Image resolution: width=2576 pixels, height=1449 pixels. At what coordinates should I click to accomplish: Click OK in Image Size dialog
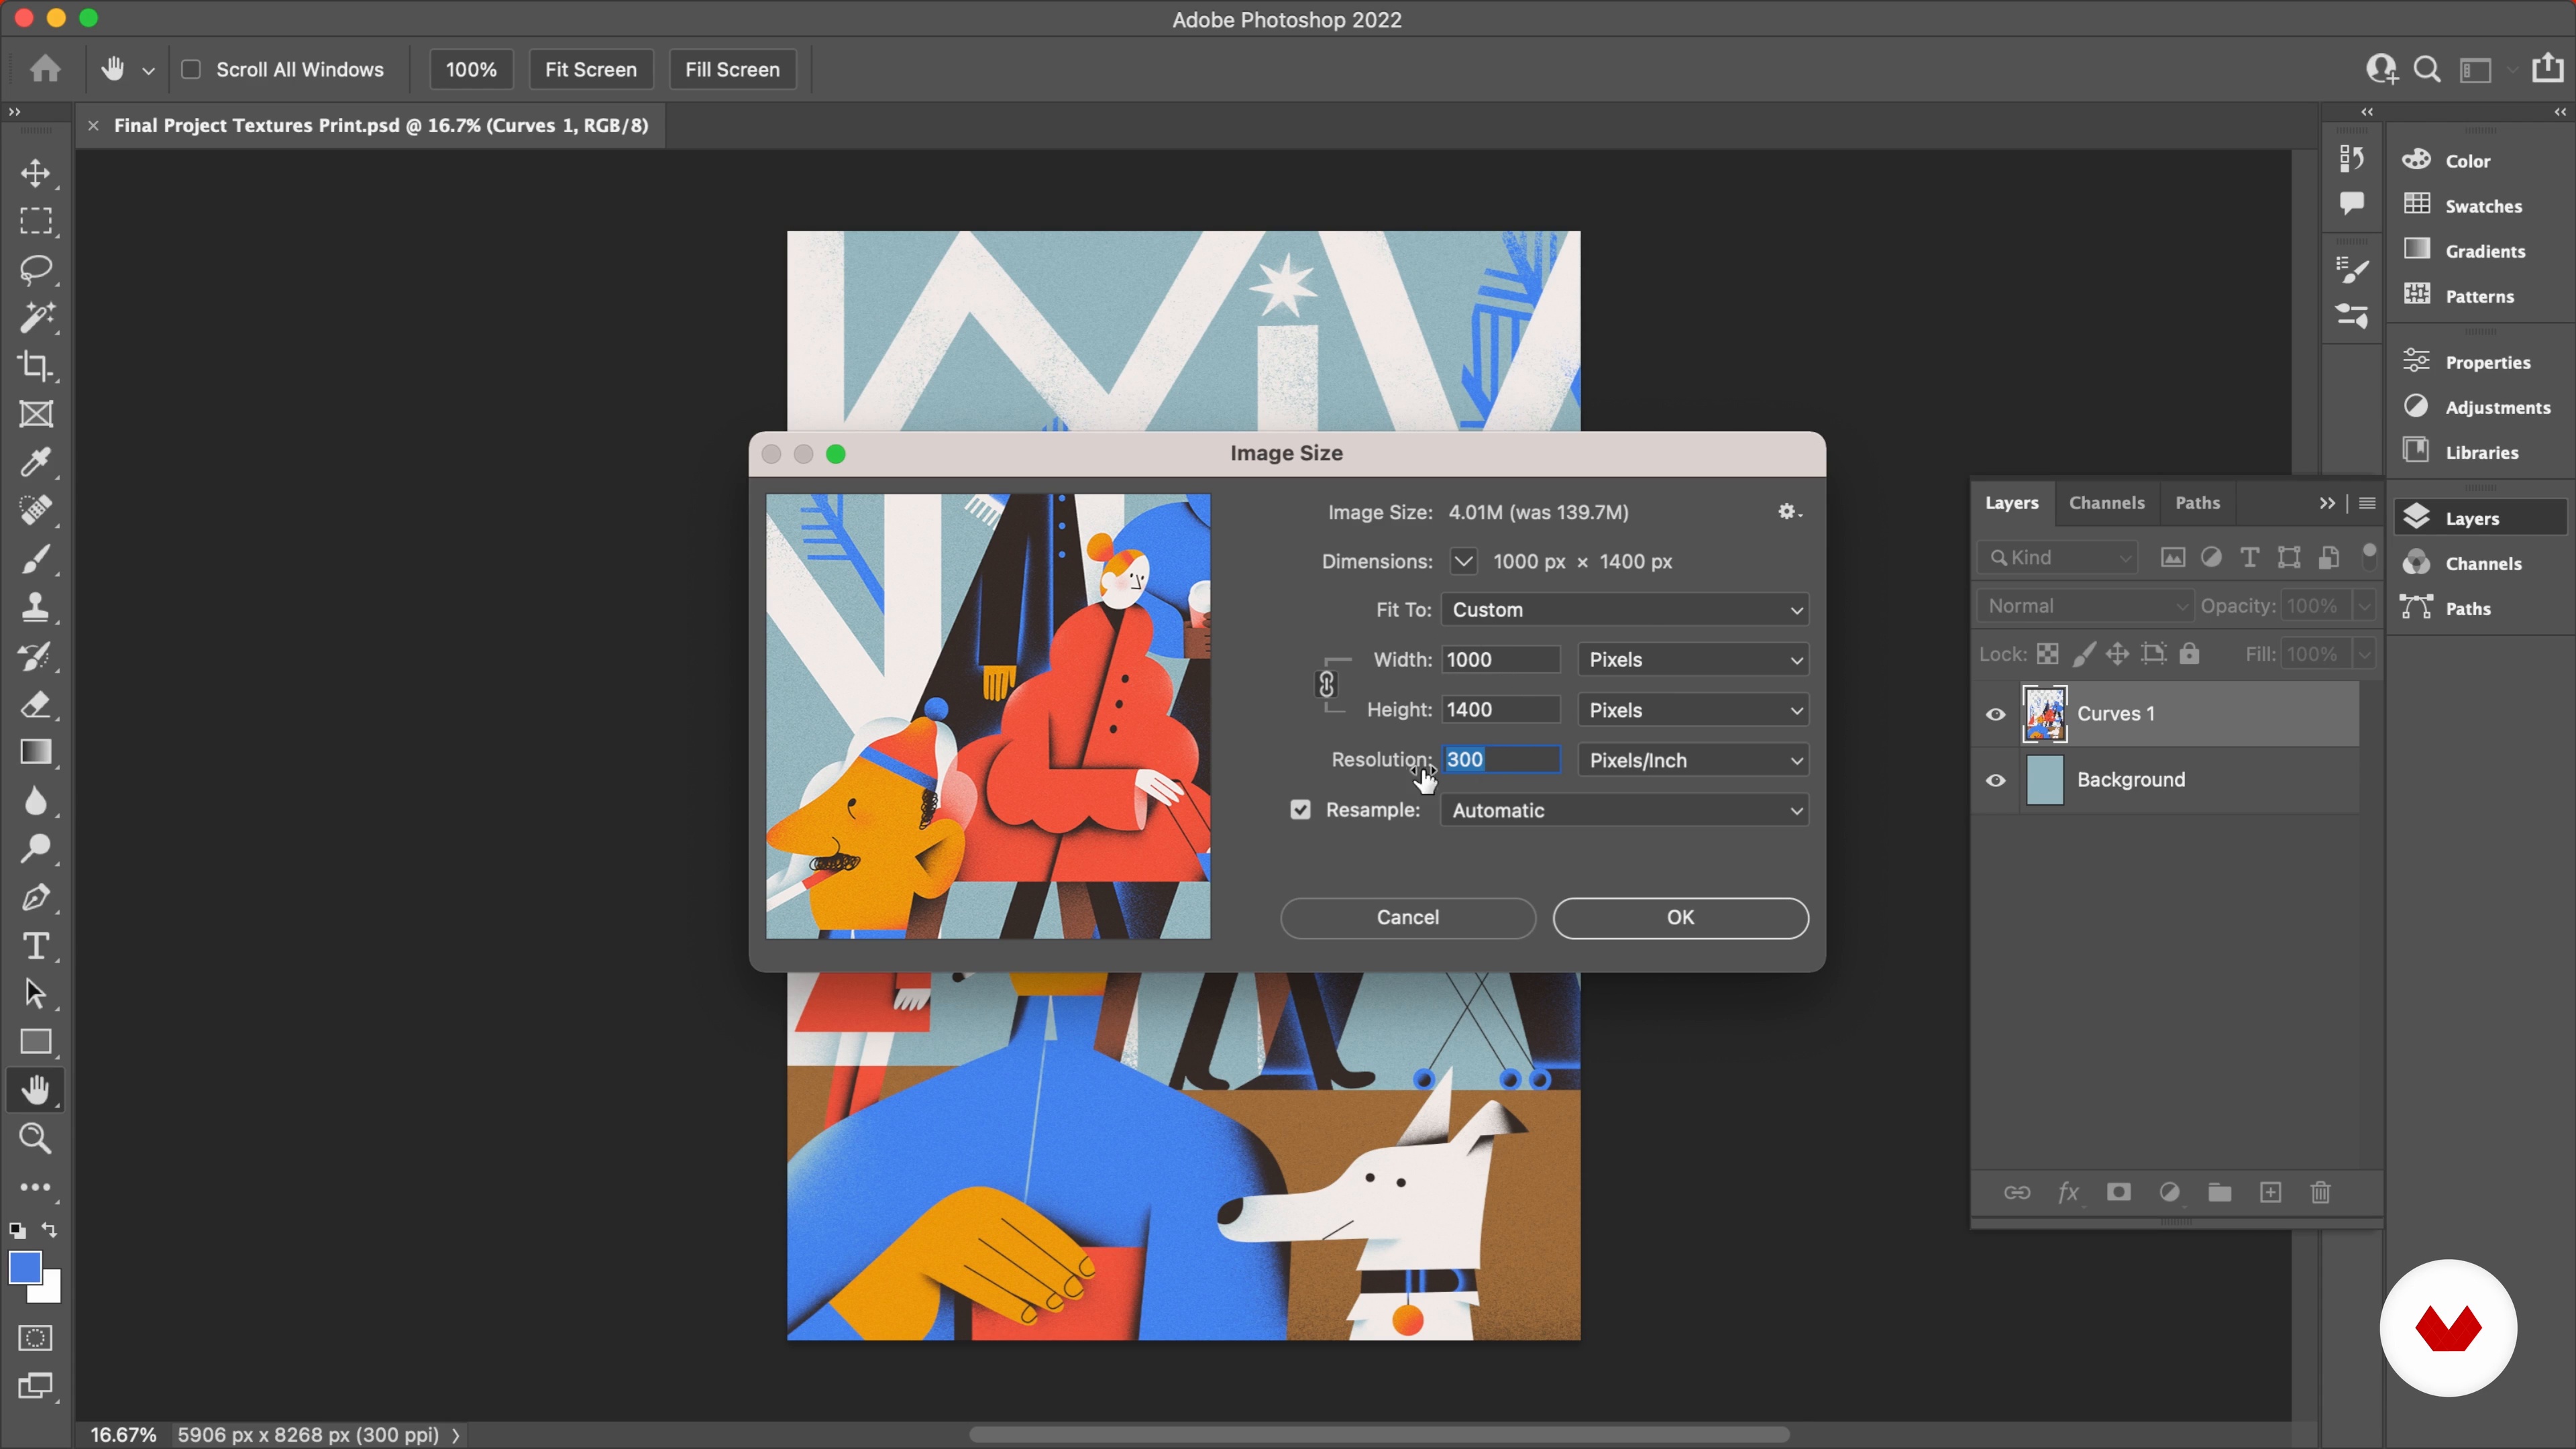[1680, 918]
